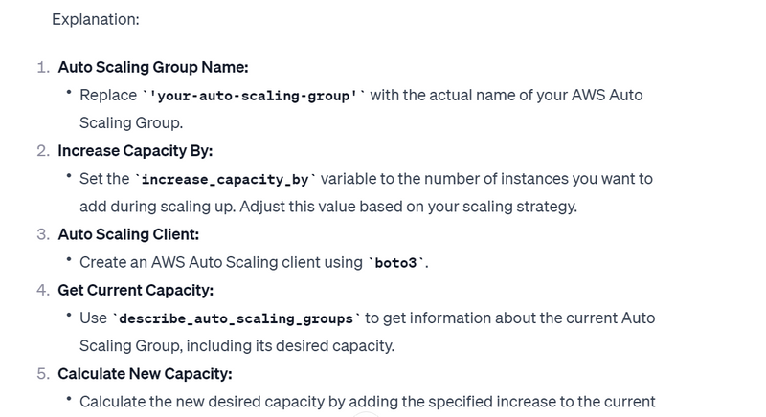Click the 'Get Current Capacity:' heading

[136, 290]
